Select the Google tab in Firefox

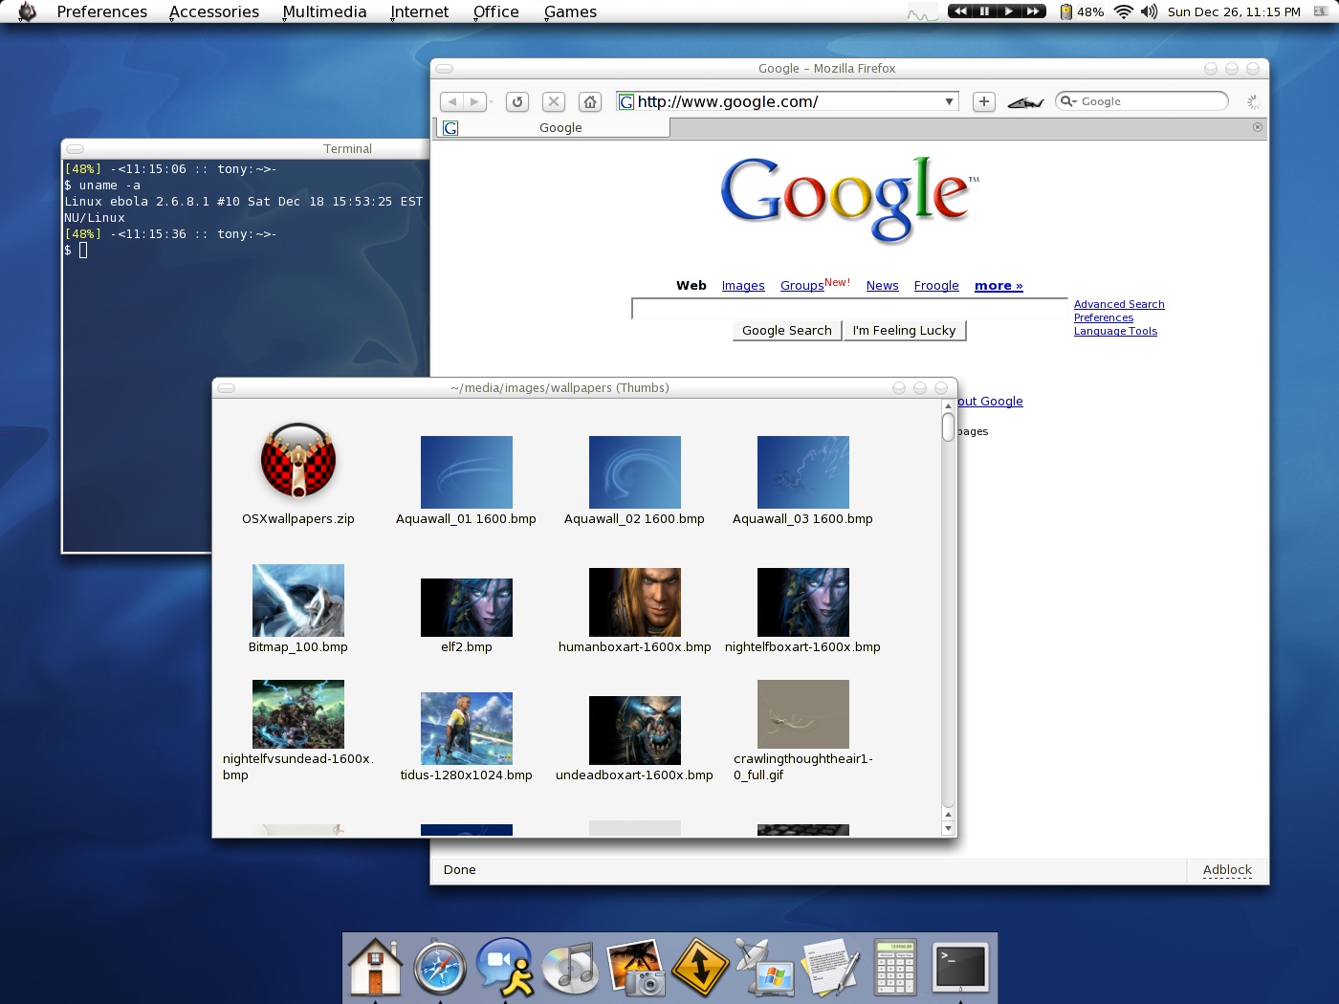(x=553, y=127)
